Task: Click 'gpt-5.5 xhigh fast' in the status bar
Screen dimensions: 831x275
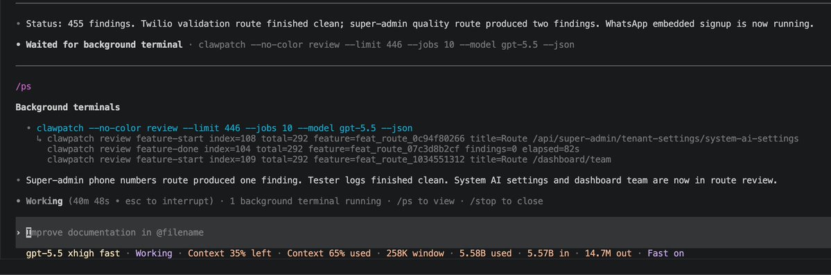Action: point(73,254)
